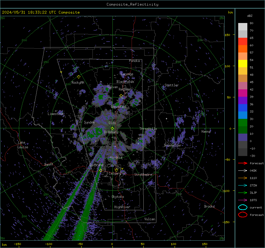The height and width of the screenshot is (248, 265).
Task: Click the Strathmore town label
Action: tap(143, 175)
